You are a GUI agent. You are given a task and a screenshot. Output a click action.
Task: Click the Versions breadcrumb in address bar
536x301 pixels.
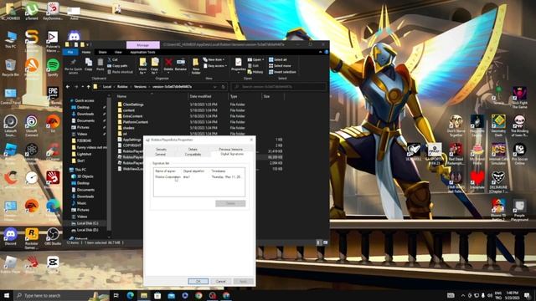click(140, 87)
